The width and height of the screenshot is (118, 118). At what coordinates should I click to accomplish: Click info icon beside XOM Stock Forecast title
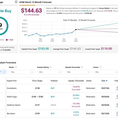tap(16, 2)
